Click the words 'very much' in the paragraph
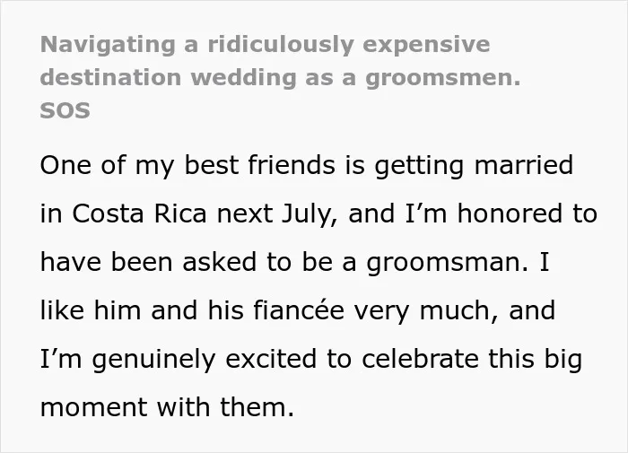628x453 pixels. pos(426,310)
